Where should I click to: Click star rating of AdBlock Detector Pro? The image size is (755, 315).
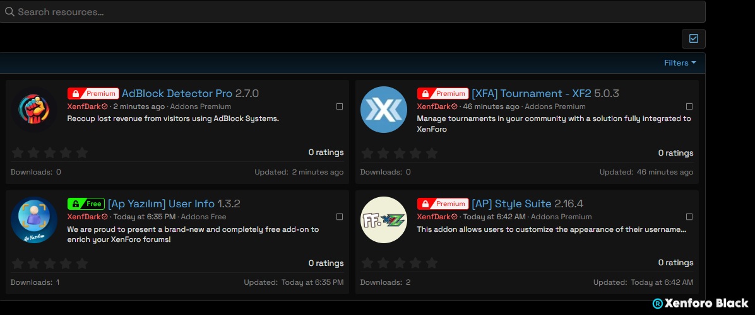(x=50, y=152)
